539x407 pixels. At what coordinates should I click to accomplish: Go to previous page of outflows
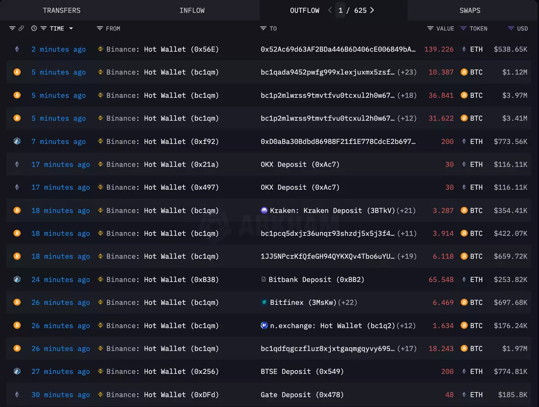pos(330,10)
